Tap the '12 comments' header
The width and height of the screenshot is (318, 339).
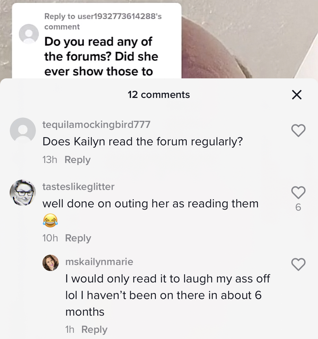click(x=159, y=95)
